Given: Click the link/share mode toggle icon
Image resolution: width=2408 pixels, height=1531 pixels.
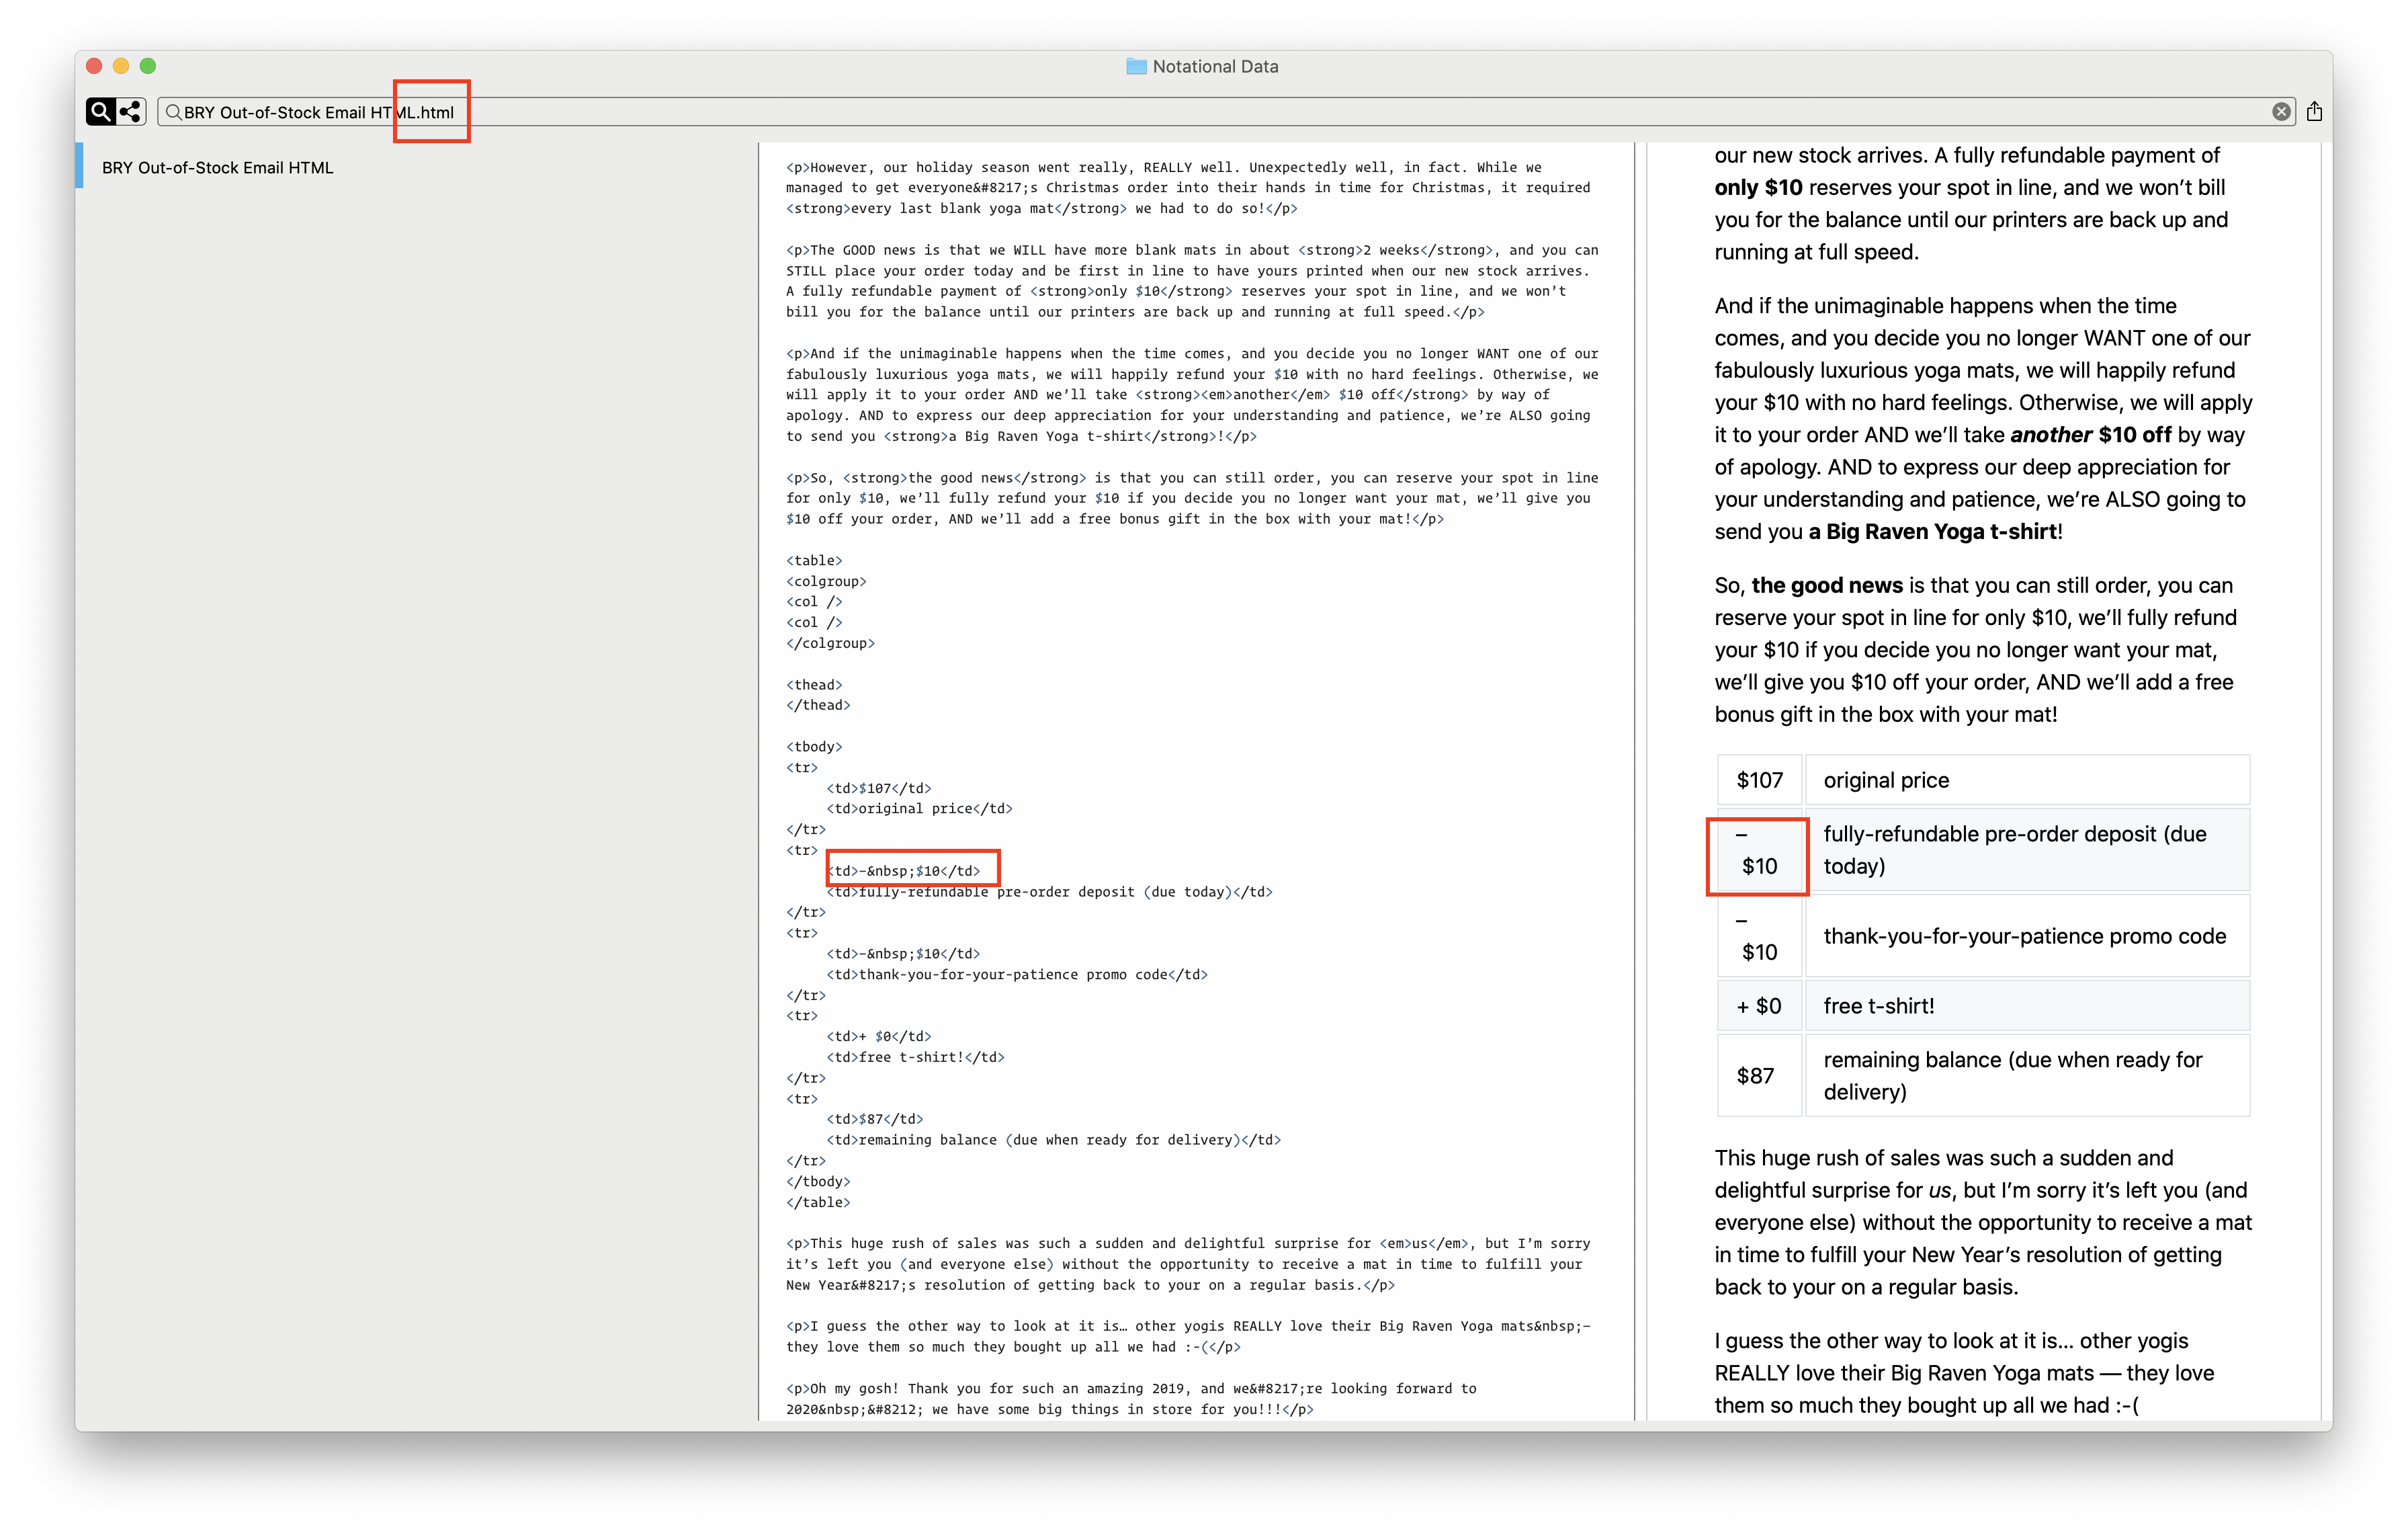Looking at the screenshot, I should click(x=131, y=111).
